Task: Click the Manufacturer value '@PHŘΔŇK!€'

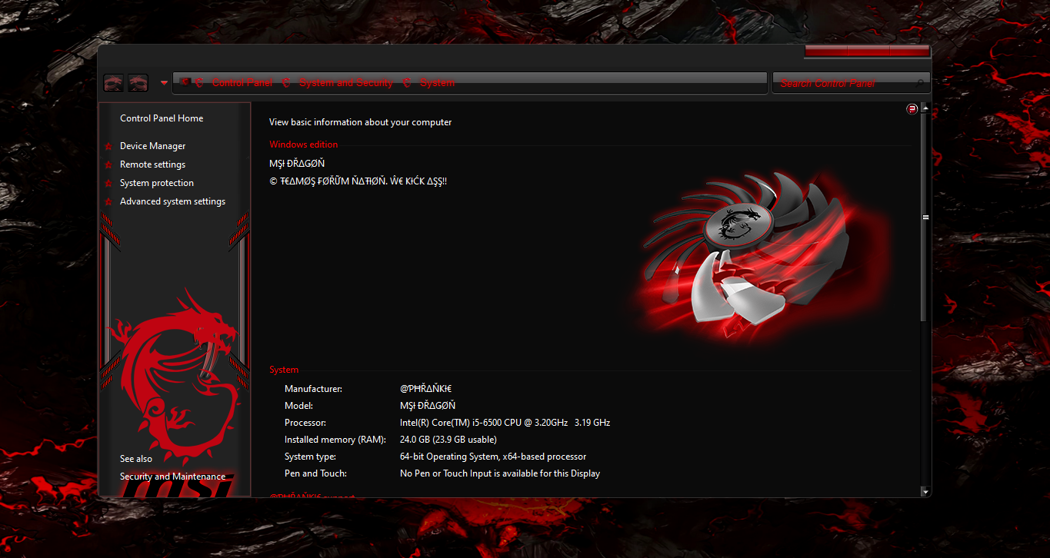Action: (x=425, y=389)
